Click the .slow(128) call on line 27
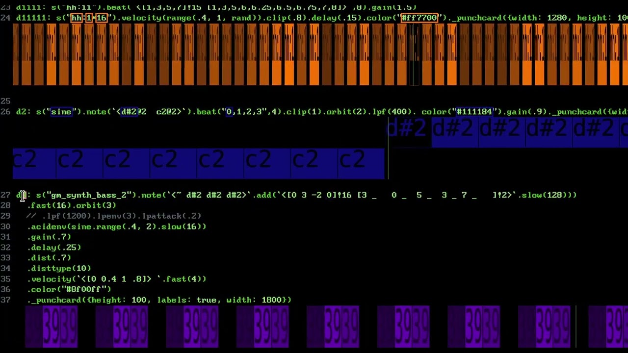The image size is (628, 353). pyautogui.click(x=542, y=195)
